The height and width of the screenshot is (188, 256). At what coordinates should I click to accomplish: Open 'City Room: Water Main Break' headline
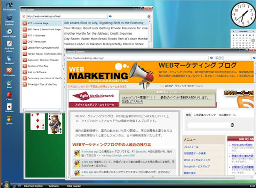106,39
